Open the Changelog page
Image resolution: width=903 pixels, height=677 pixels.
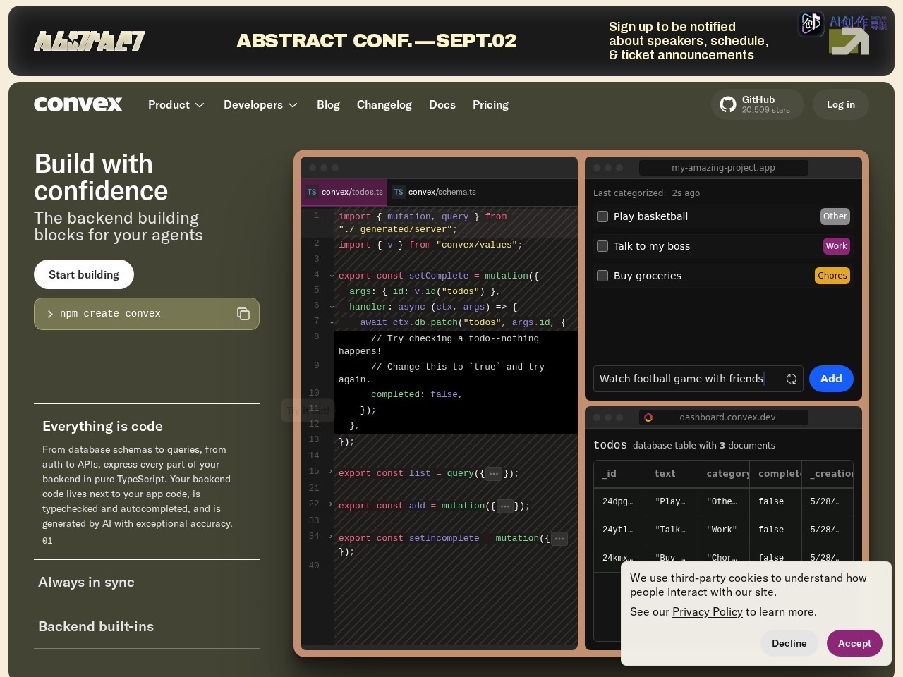(x=384, y=105)
